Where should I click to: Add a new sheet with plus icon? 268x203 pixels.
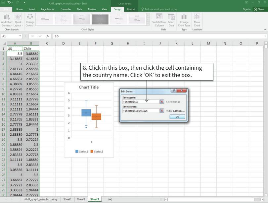click(110, 199)
